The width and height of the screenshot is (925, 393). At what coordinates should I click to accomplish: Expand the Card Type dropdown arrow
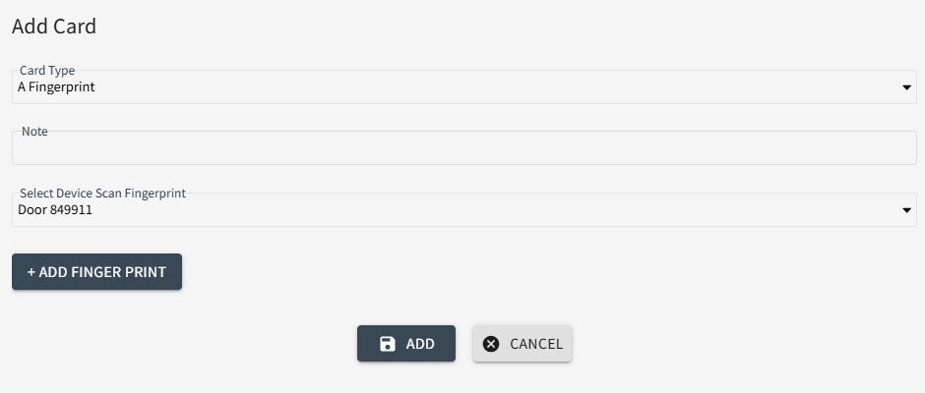(x=906, y=87)
